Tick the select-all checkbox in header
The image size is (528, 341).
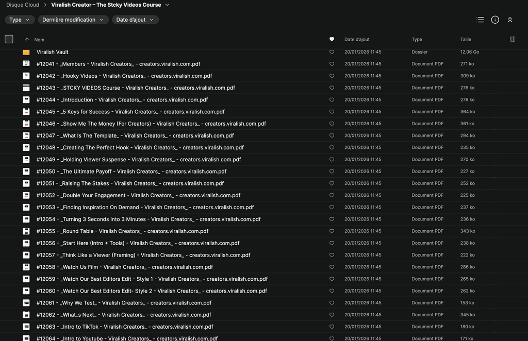coord(9,39)
